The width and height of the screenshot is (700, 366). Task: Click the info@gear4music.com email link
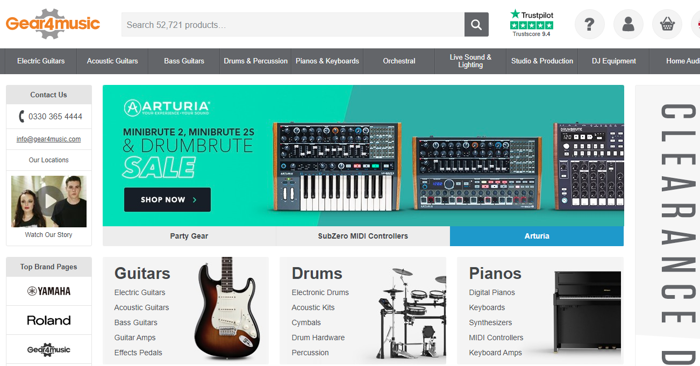pos(48,139)
